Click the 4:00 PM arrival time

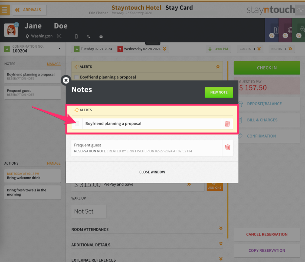[218, 49]
